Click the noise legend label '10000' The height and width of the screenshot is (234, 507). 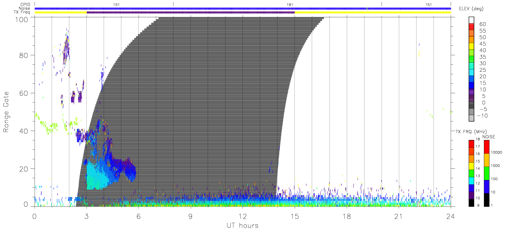tap(497, 153)
